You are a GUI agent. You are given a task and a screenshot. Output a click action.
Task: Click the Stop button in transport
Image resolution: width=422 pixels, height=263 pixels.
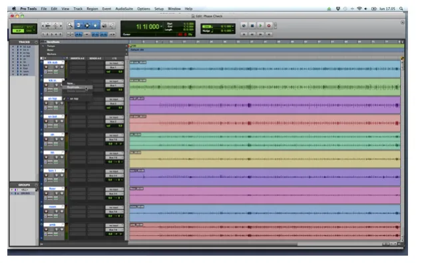coord(252,25)
